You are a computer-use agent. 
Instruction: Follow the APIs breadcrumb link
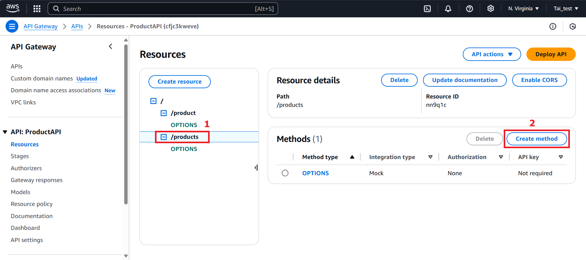(77, 26)
